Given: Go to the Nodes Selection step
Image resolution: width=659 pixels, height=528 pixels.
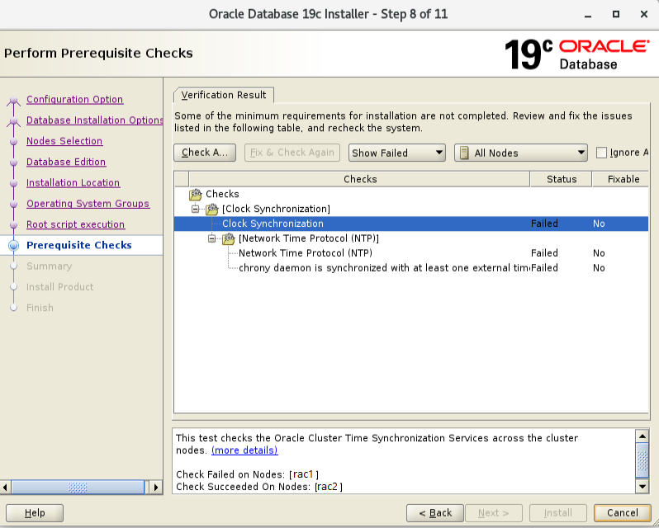Looking at the screenshot, I should click(64, 141).
